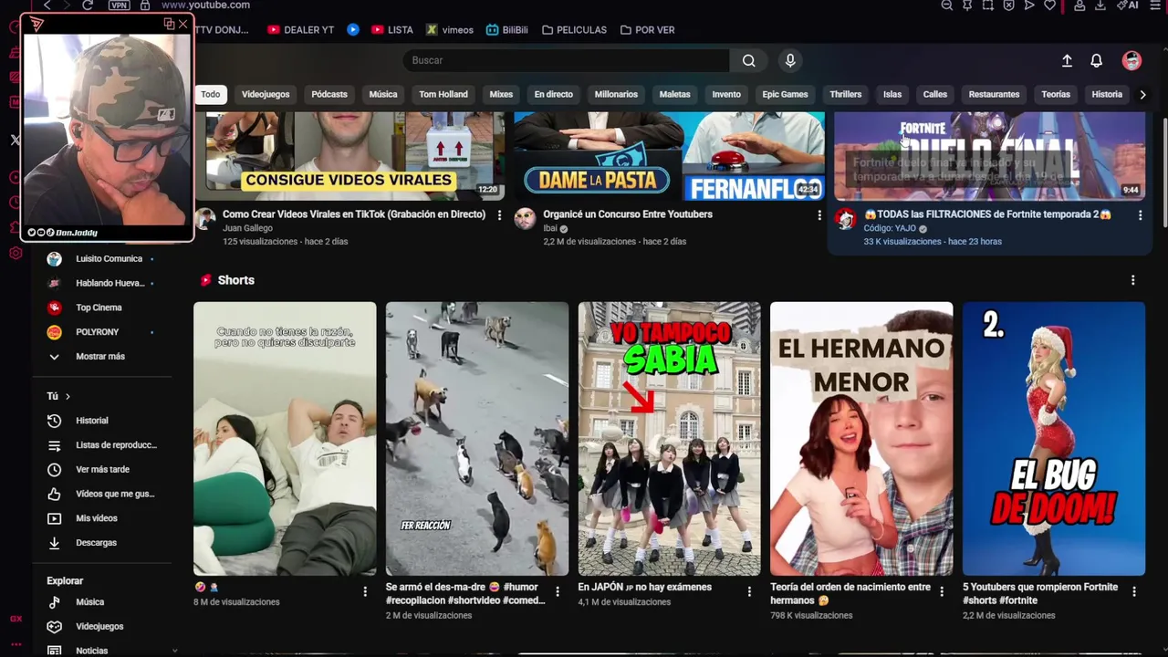
Task: Open the Create upload icon
Action: pyautogui.click(x=1067, y=60)
